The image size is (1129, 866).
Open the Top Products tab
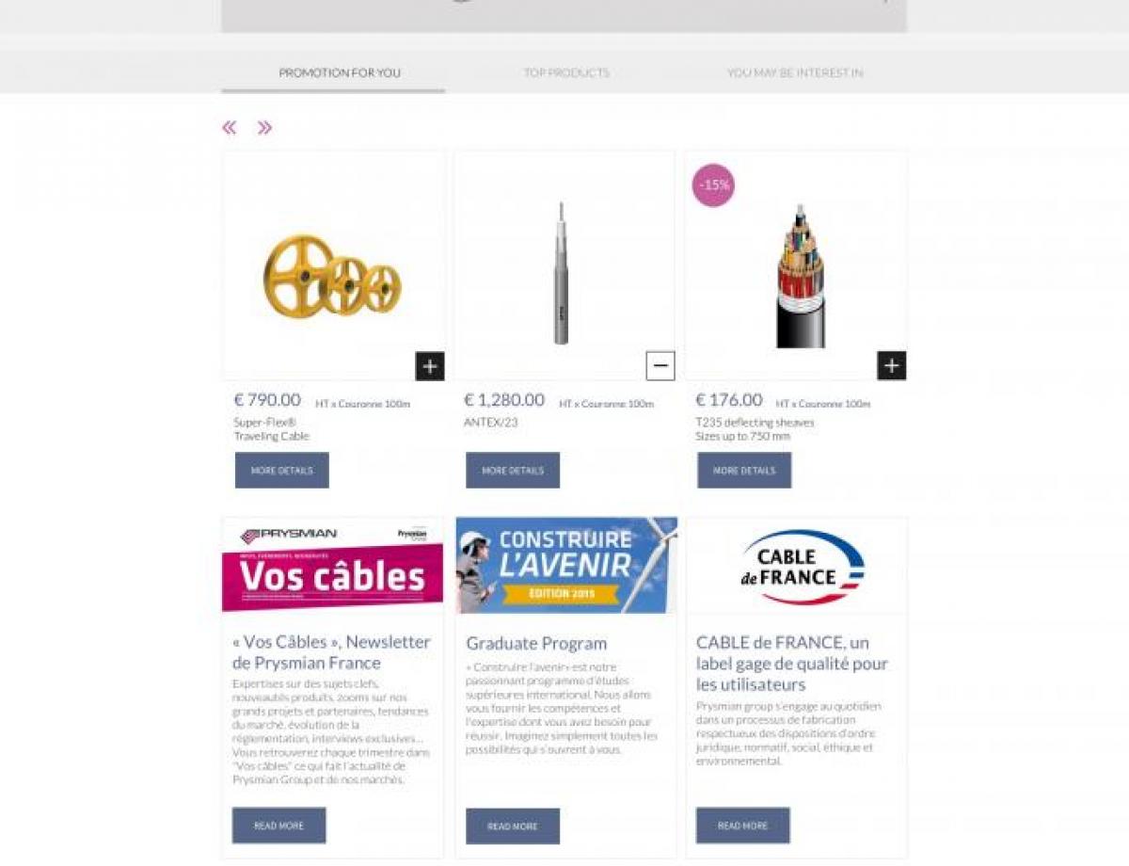tap(566, 72)
